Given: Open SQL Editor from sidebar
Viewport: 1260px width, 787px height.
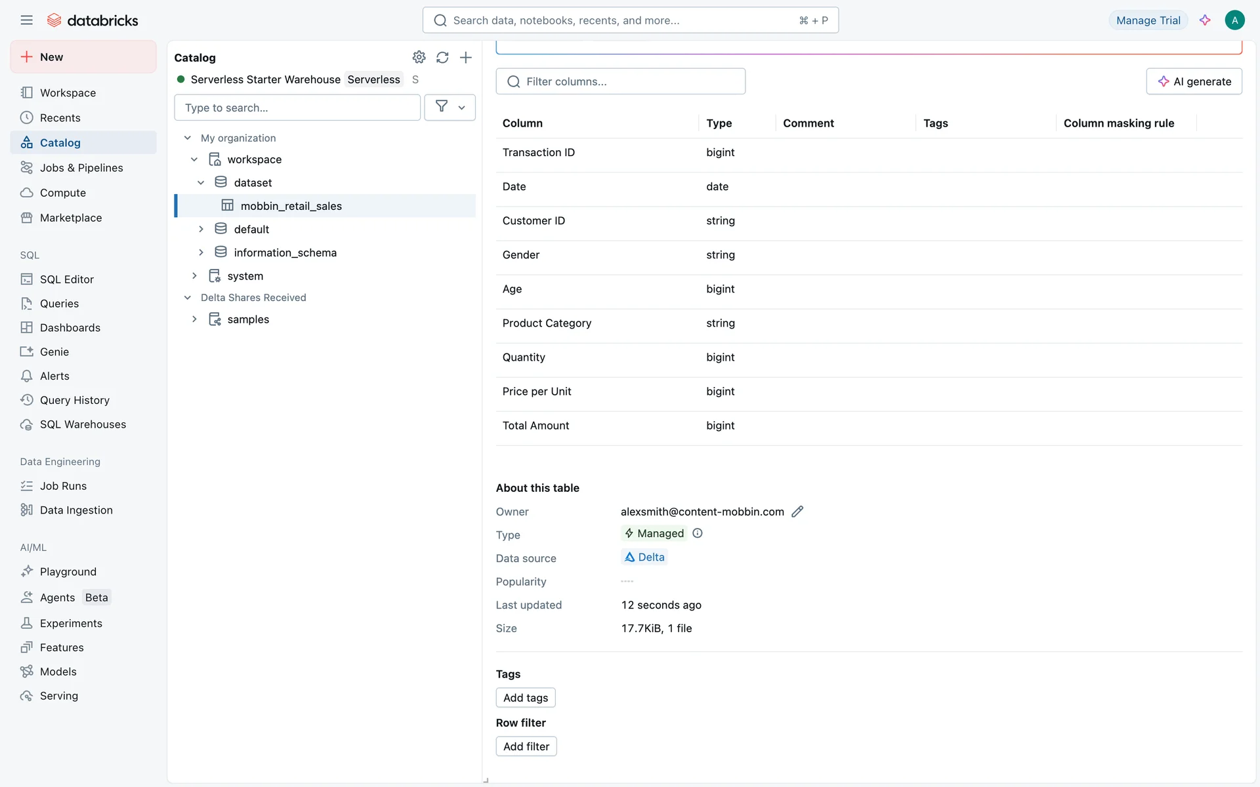Looking at the screenshot, I should (x=66, y=279).
